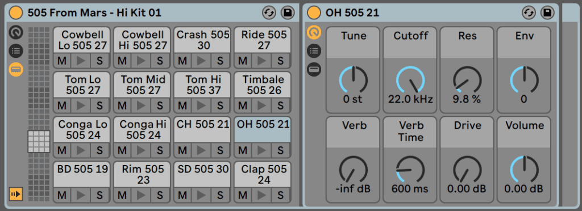Play the Conga Lo 505 24 pad
The height and width of the screenshot is (211, 582).
81,150
